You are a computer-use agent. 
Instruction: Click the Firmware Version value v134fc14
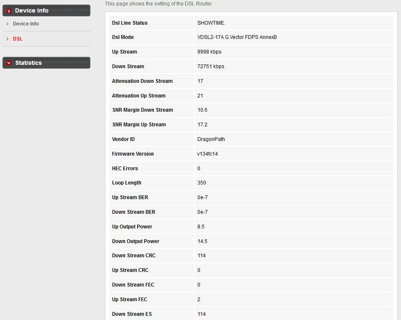(x=207, y=154)
